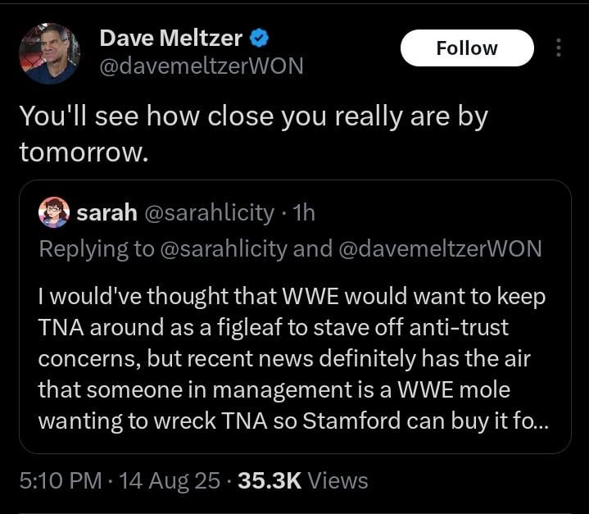Click the "Replying to" label in quoted post
This screenshot has width=589, height=514.
coord(97,248)
